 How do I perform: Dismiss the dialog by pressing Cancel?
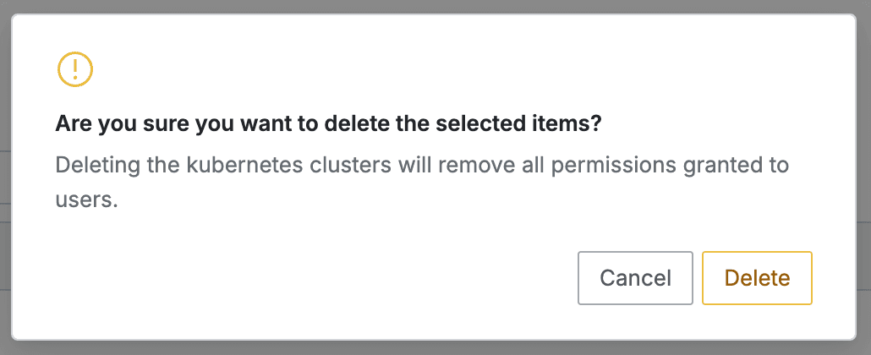[x=635, y=278]
